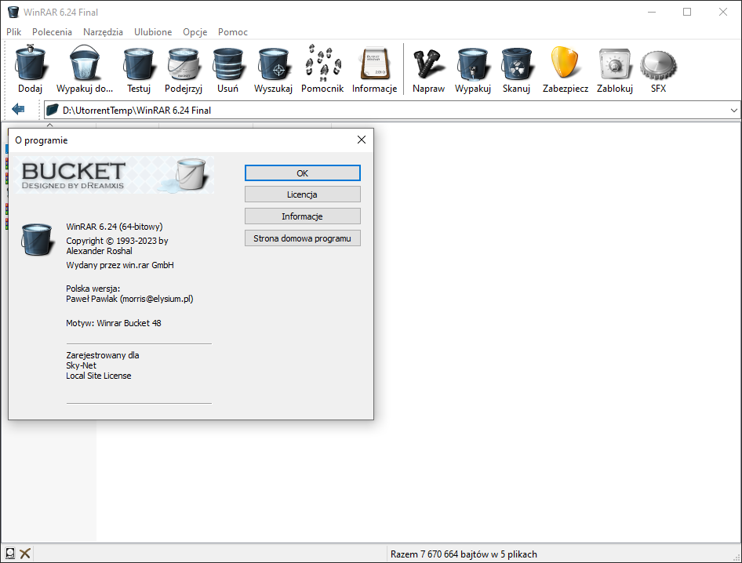Maximize the WinRAR window
The width and height of the screenshot is (742, 563).
tap(687, 12)
